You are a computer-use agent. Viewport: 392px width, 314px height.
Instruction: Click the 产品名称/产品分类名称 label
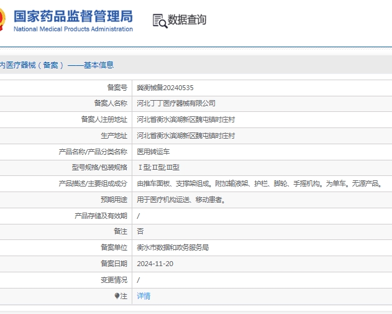[93, 152]
